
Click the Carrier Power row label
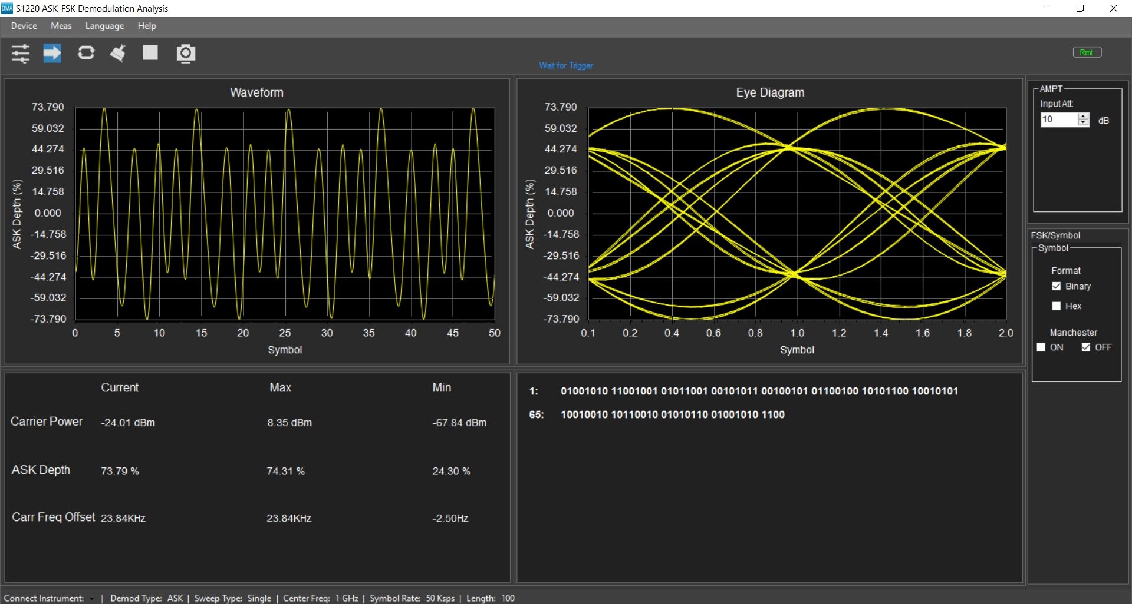pyautogui.click(x=47, y=422)
